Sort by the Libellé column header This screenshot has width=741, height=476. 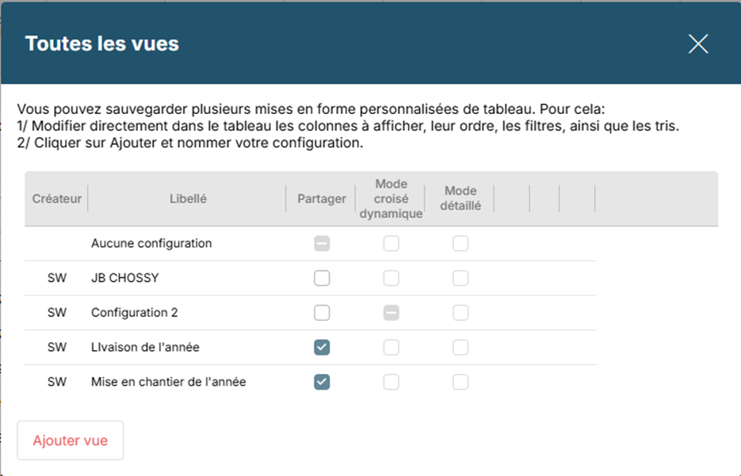click(188, 199)
